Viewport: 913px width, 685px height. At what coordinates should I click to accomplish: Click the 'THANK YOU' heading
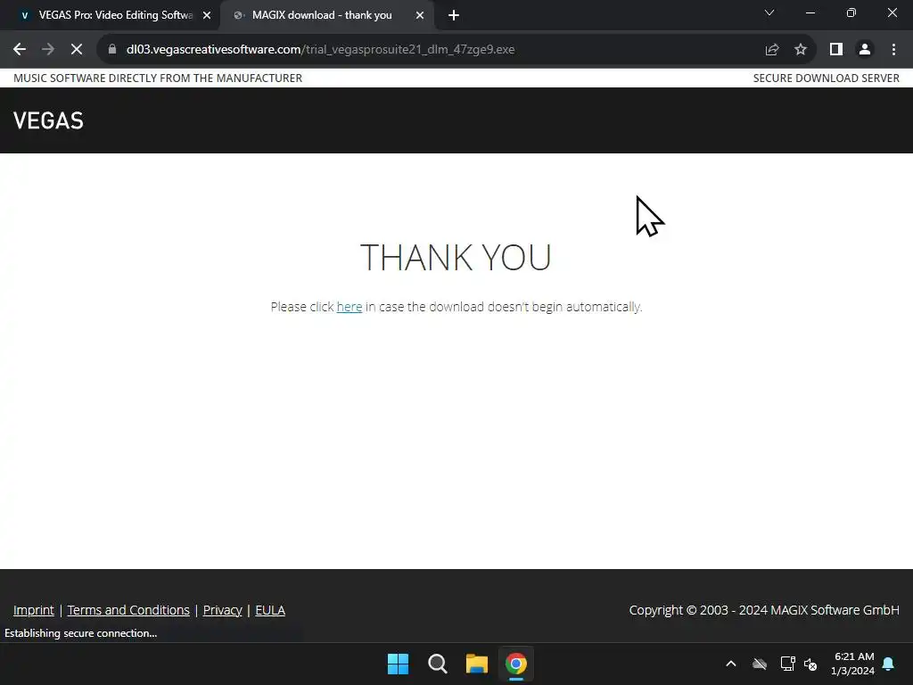pyautogui.click(x=456, y=258)
